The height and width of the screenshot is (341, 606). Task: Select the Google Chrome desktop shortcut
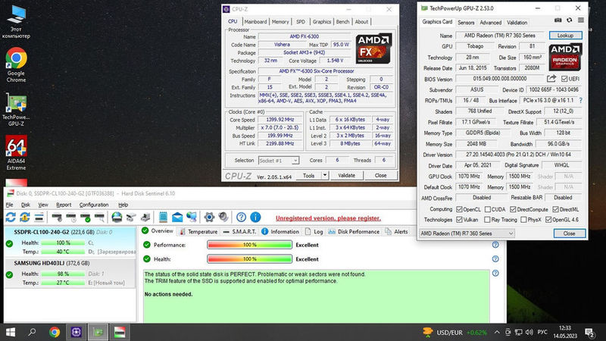(x=16, y=65)
